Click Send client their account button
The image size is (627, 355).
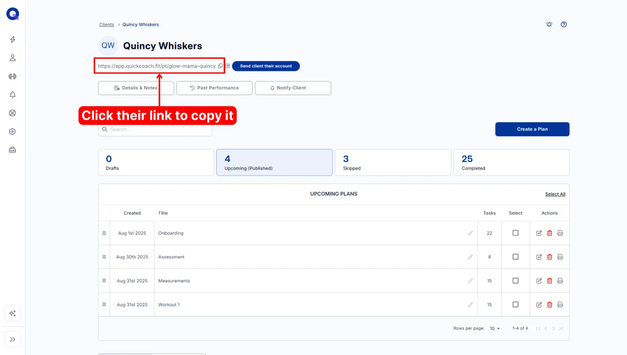coord(266,66)
